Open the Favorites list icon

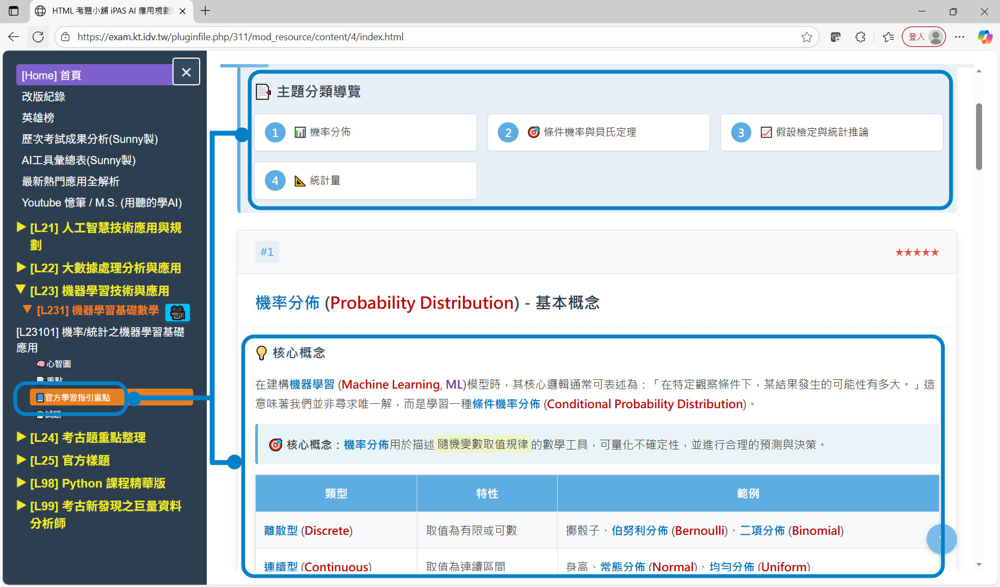888,37
